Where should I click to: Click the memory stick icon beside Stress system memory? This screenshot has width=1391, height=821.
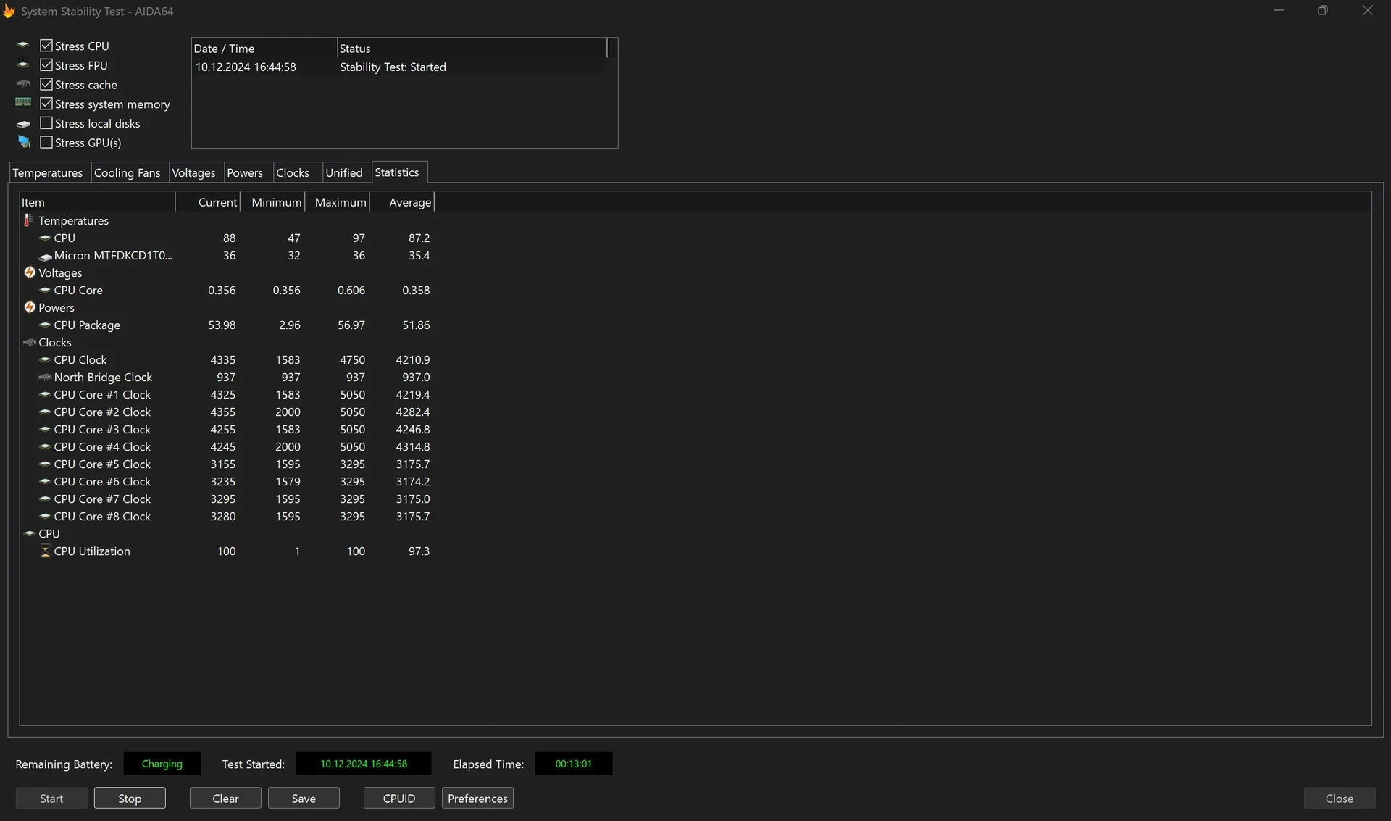pos(23,102)
